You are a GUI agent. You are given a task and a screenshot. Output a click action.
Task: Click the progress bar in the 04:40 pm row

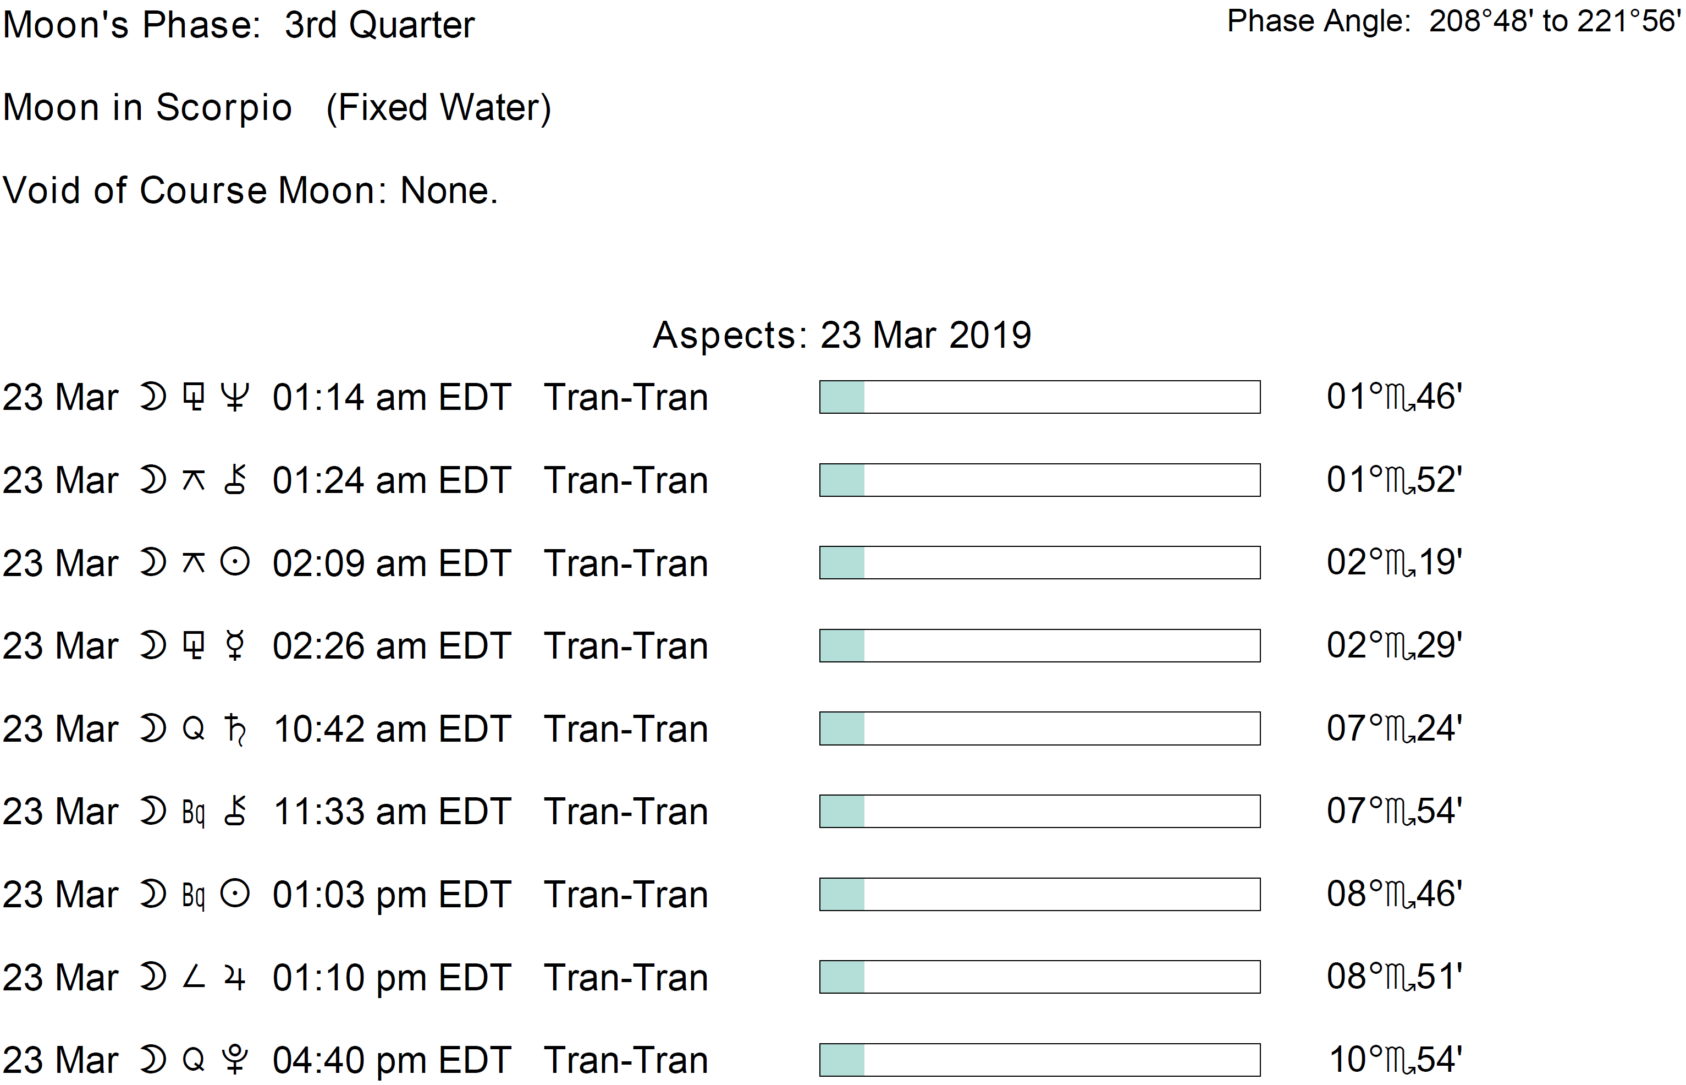click(x=1039, y=1060)
